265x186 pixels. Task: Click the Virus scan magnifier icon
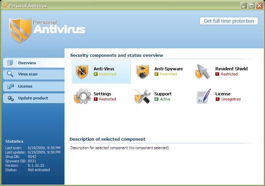point(10,74)
